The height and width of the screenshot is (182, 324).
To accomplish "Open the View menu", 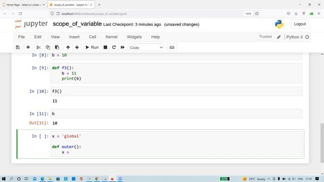I will (x=55, y=37).
